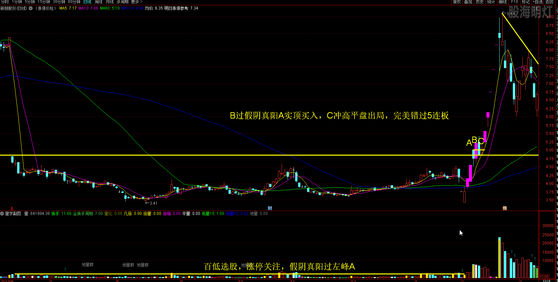Click the 明日涨停参考: 7.34 text
The height and width of the screenshot is (282, 558).
(181, 8)
